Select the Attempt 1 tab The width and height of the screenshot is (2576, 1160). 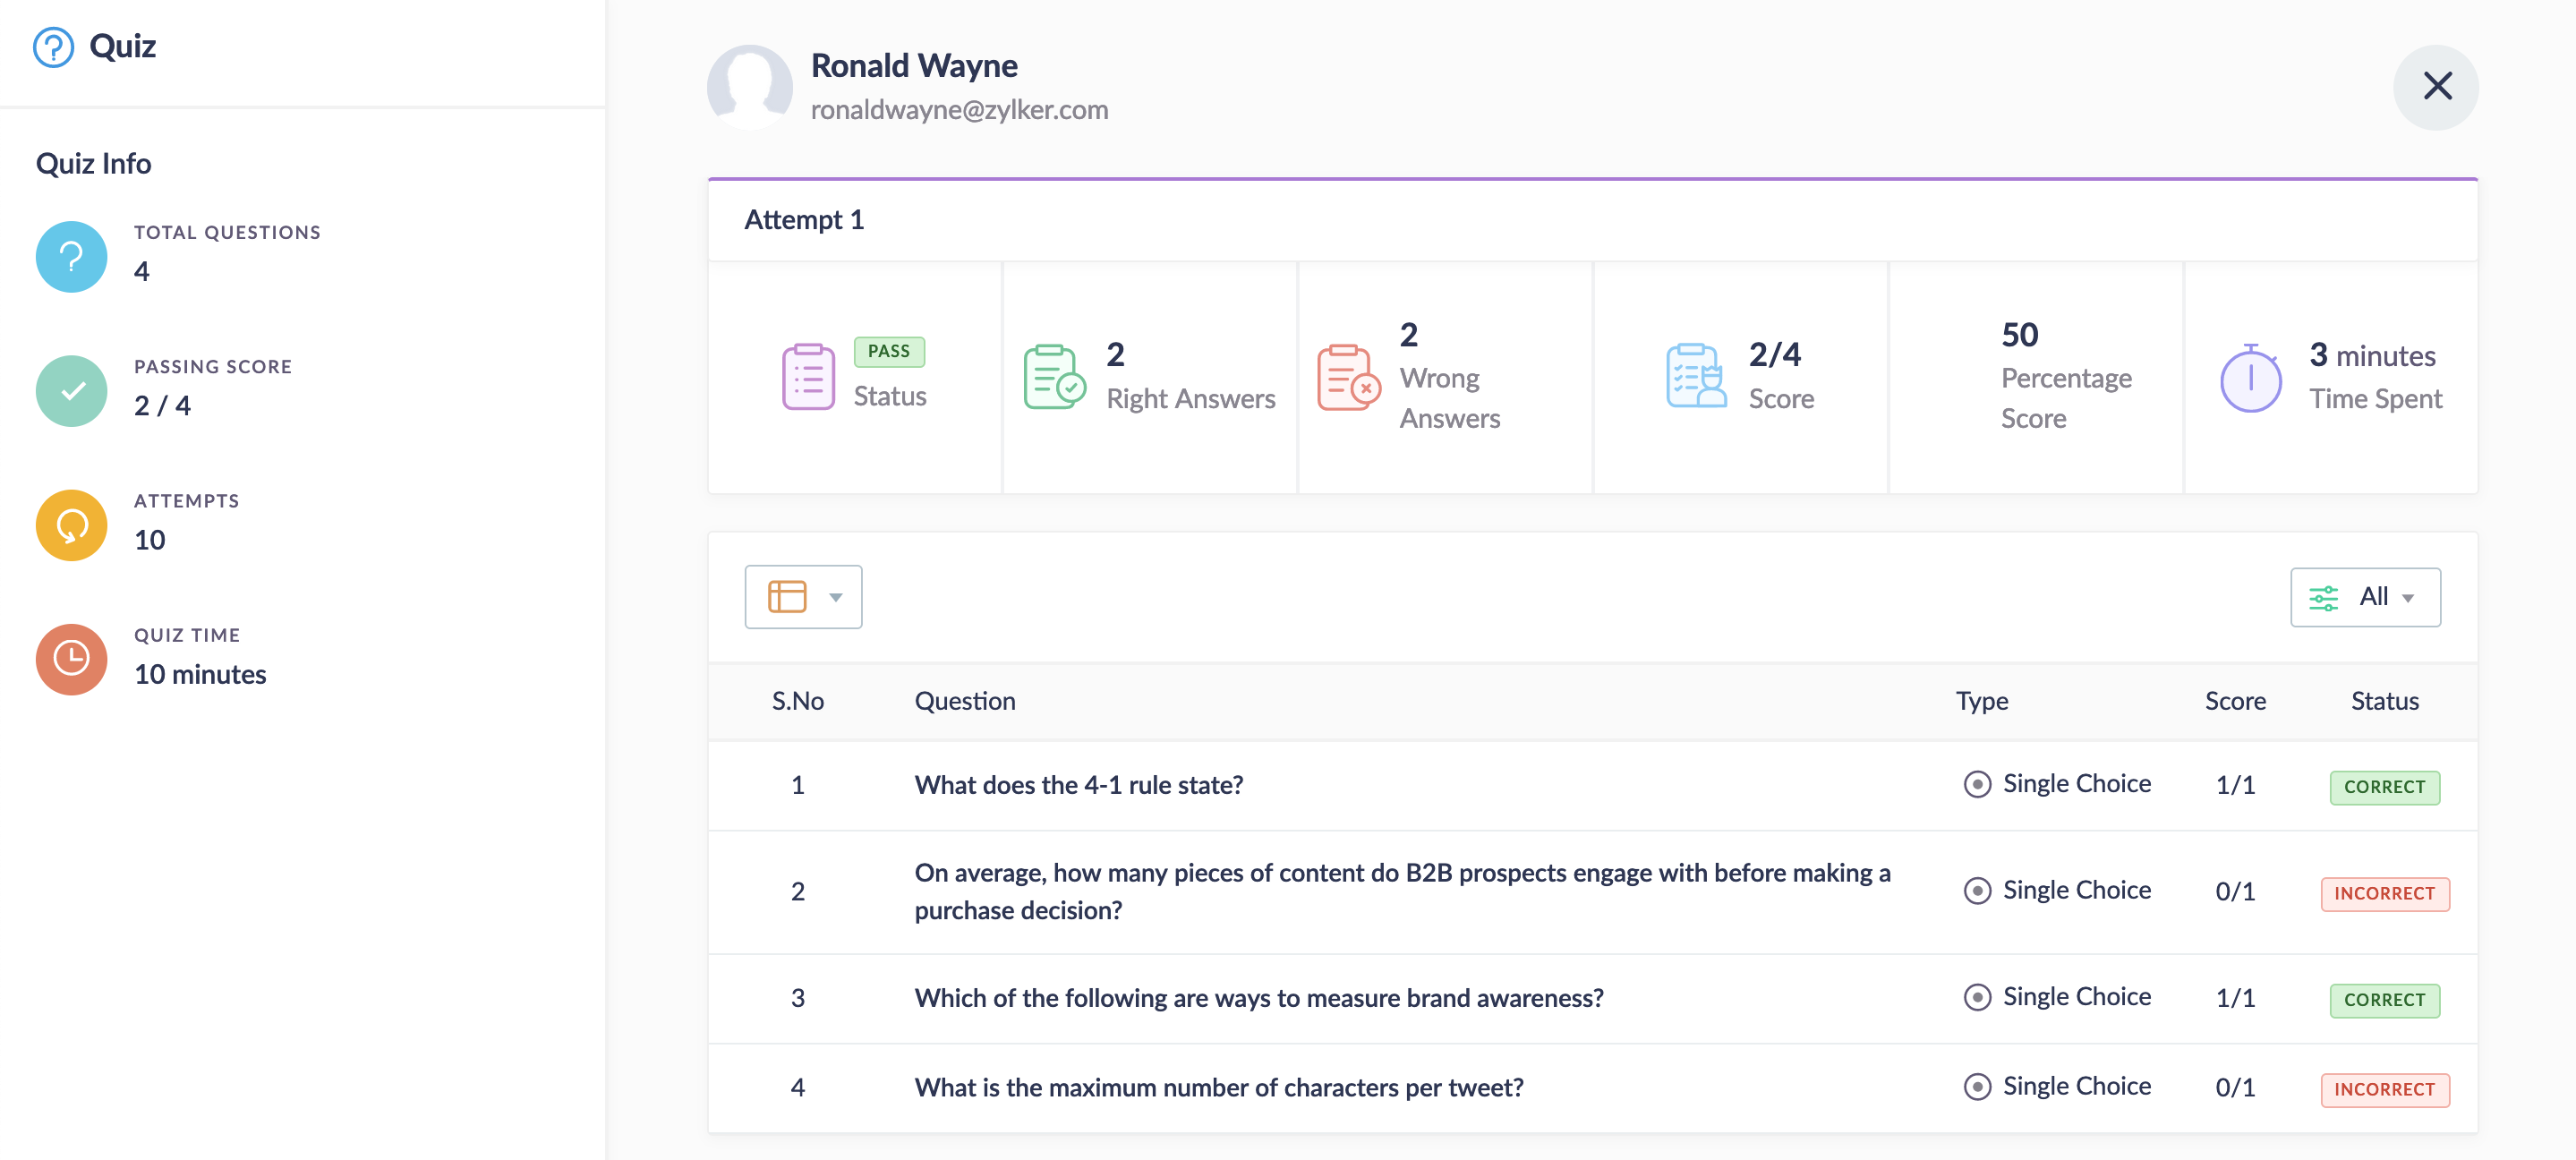pyautogui.click(x=804, y=220)
